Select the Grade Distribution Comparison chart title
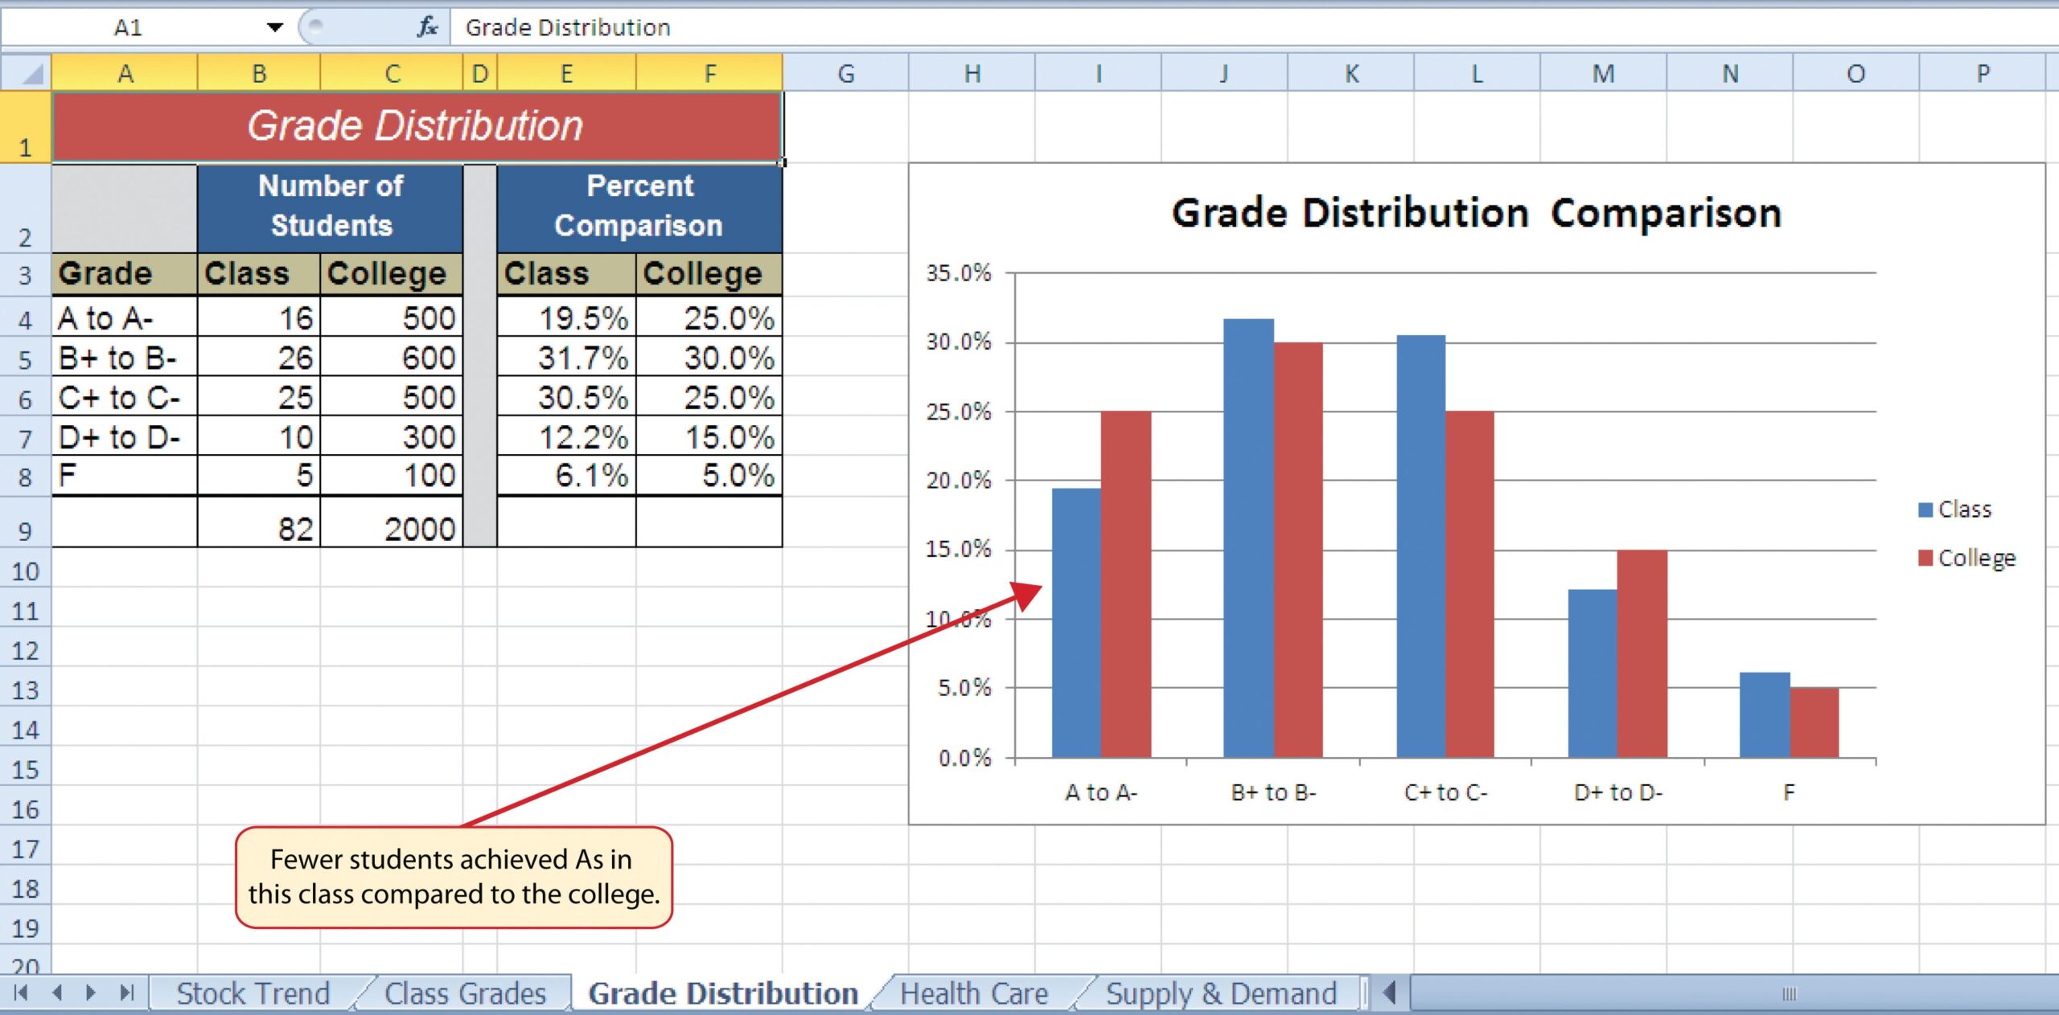This screenshot has width=2059, height=1015. 1476,214
